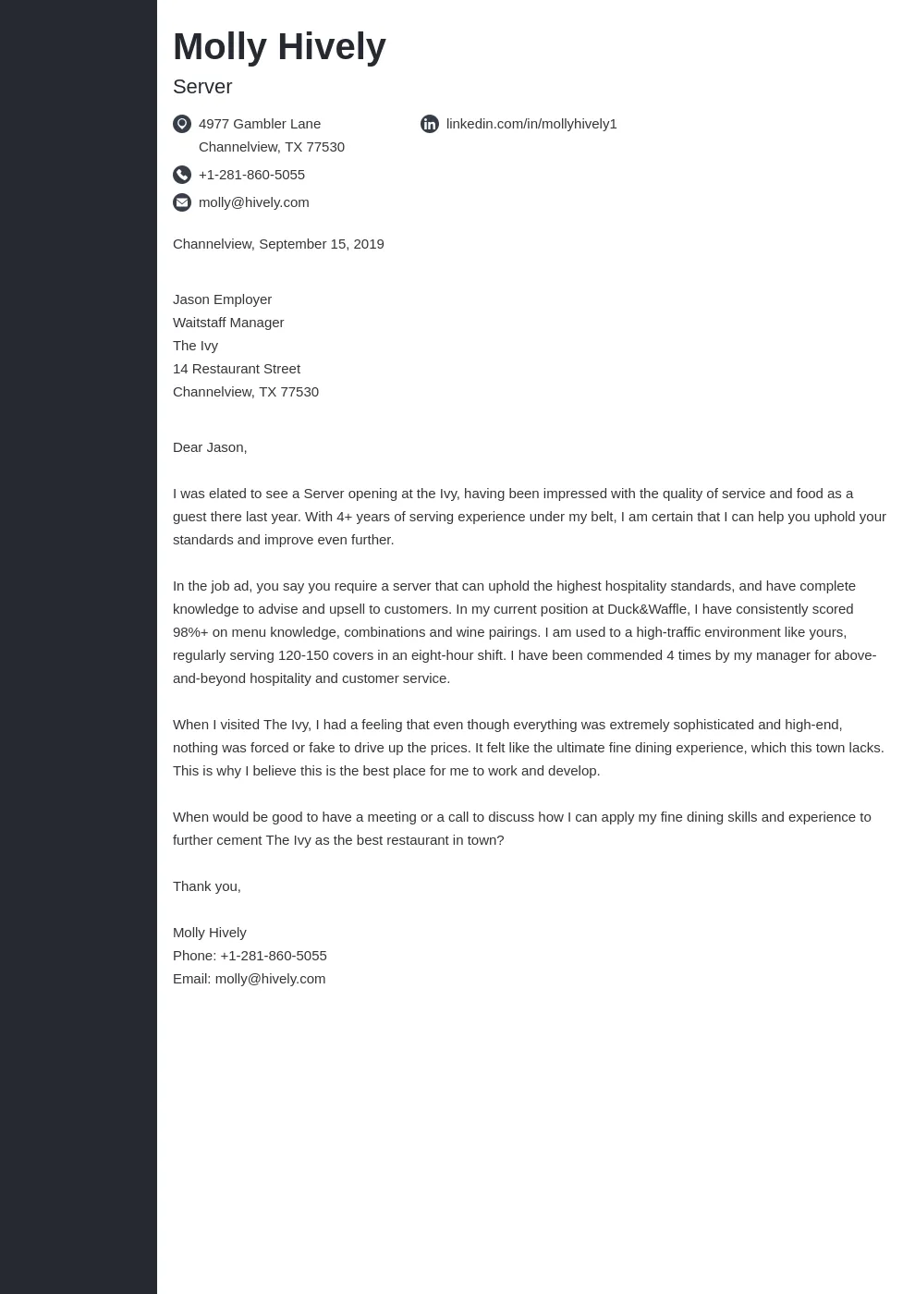915x1294 pixels.
Task: Click the email envelope icon
Action: click(x=182, y=202)
